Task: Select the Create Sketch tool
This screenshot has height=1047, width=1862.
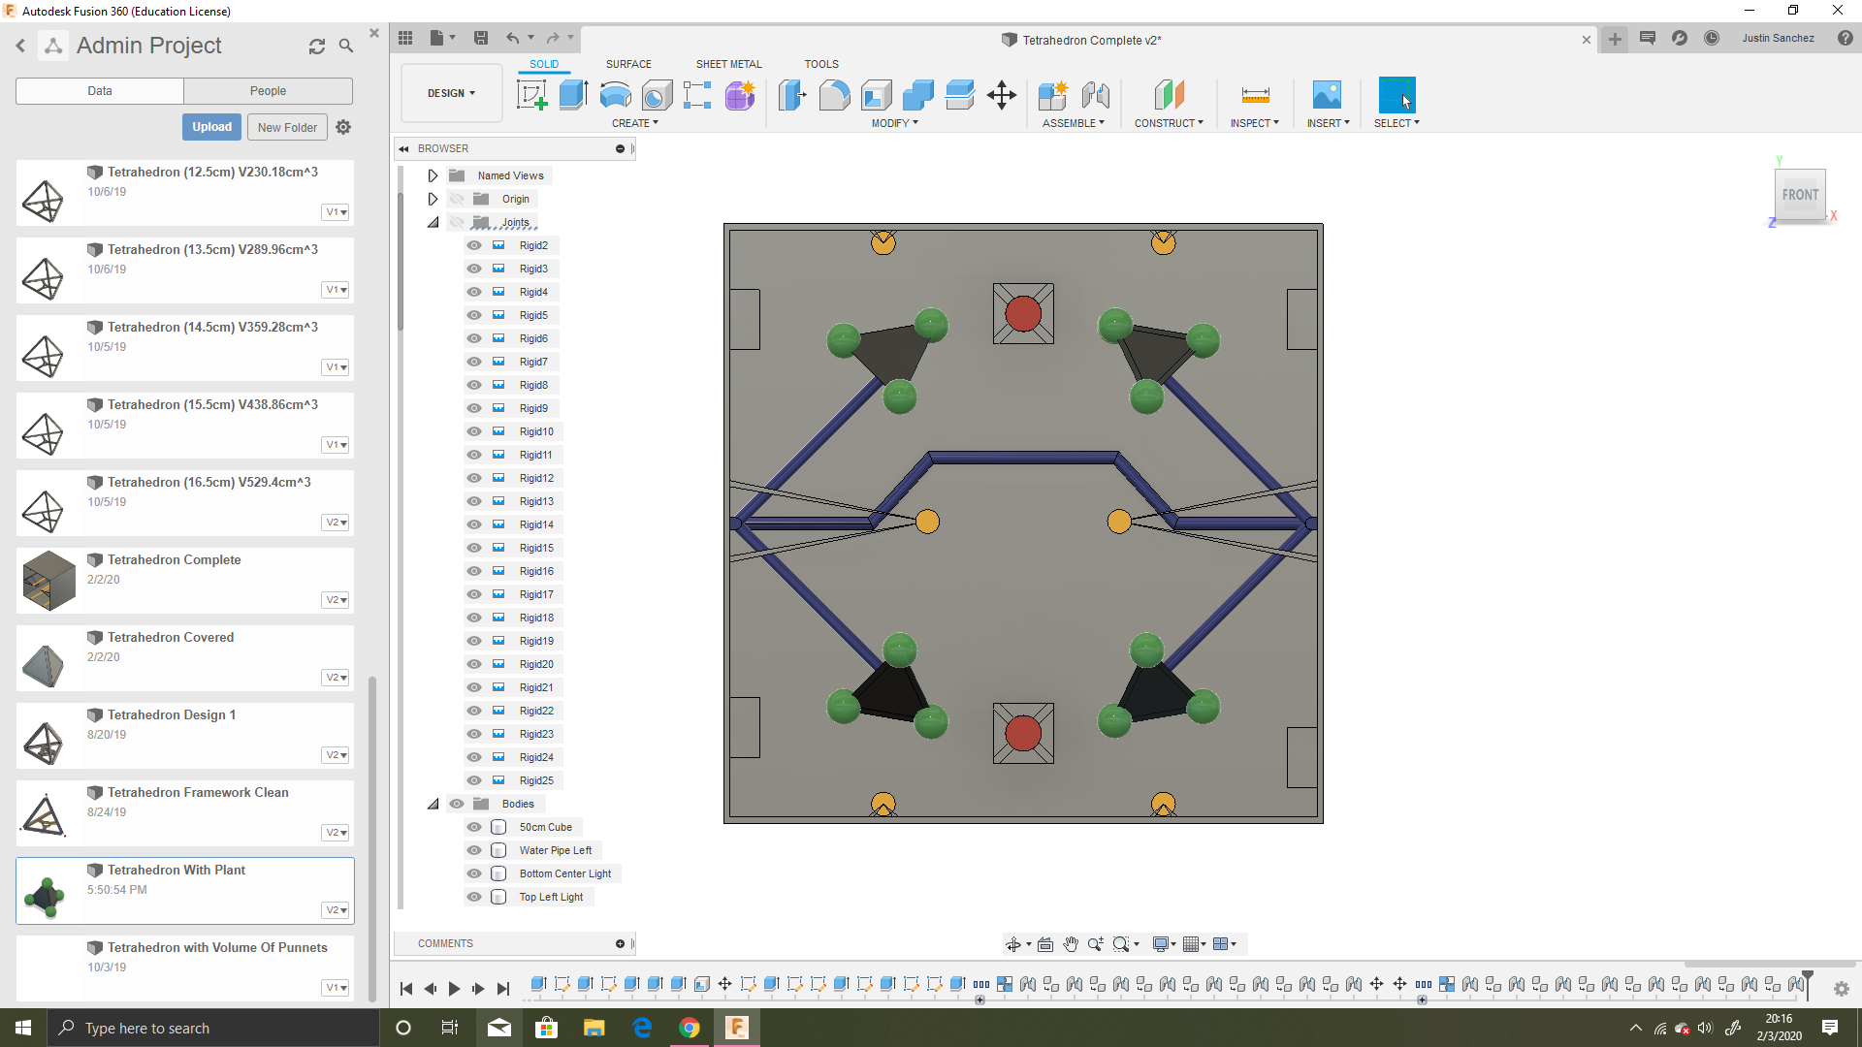Action: point(531,95)
